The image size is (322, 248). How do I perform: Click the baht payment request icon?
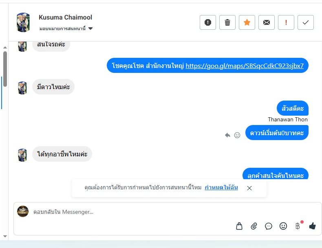(298, 226)
